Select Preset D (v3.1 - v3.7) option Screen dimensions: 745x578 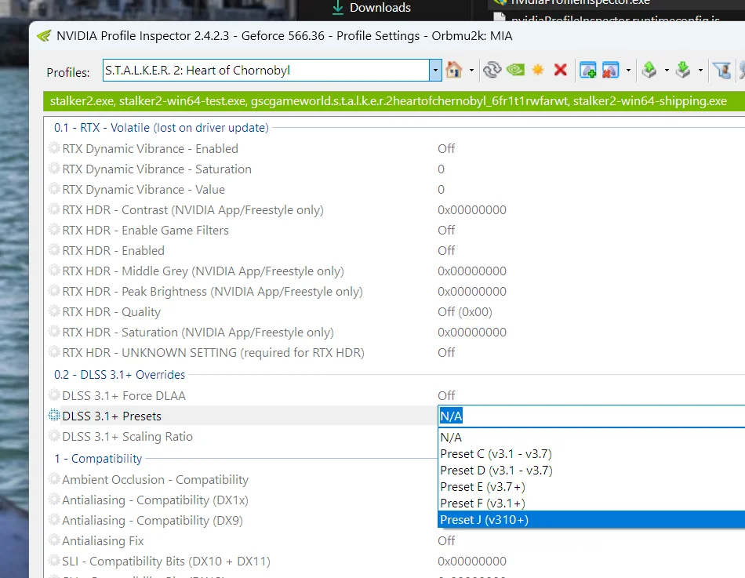(x=591, y=471)
